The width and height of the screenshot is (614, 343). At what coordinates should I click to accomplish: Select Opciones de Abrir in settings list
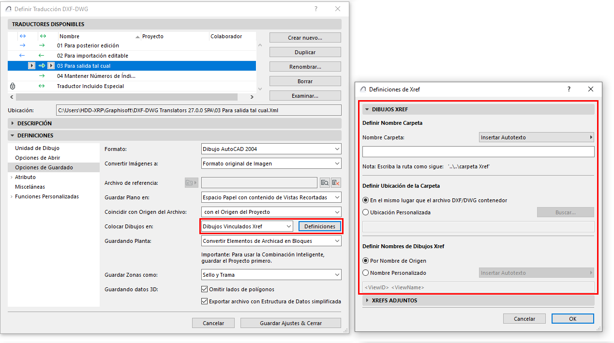tap(38, 158)
